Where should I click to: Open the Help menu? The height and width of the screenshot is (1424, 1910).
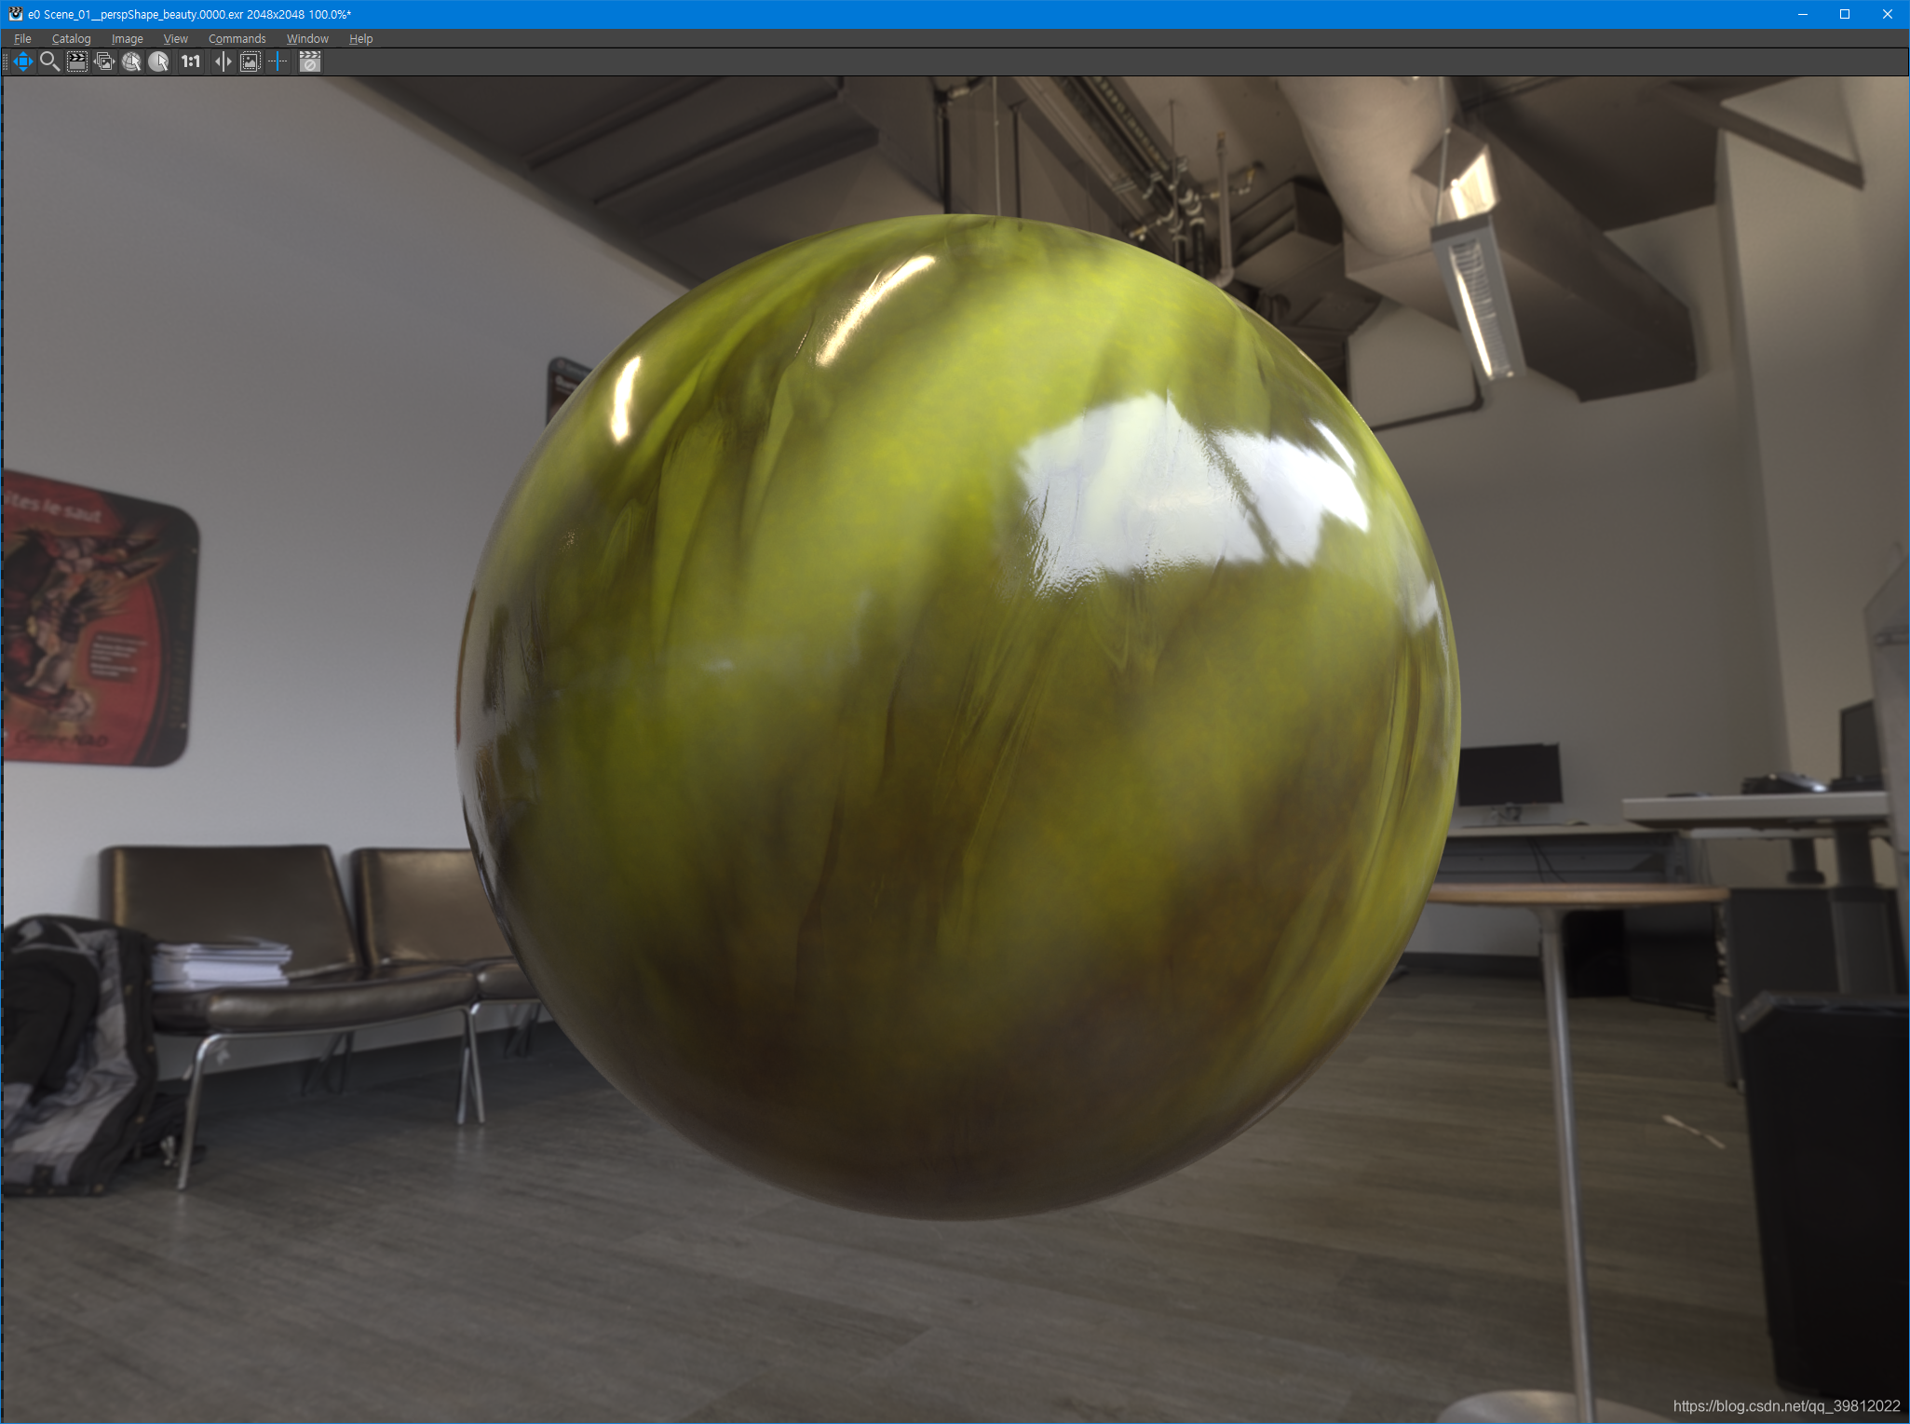(x=360, y=38)
